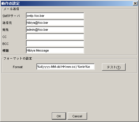Focus the sender field with hibiya@foo.bar
Viewport: 139px width, 122px height.
pos(55,23)
